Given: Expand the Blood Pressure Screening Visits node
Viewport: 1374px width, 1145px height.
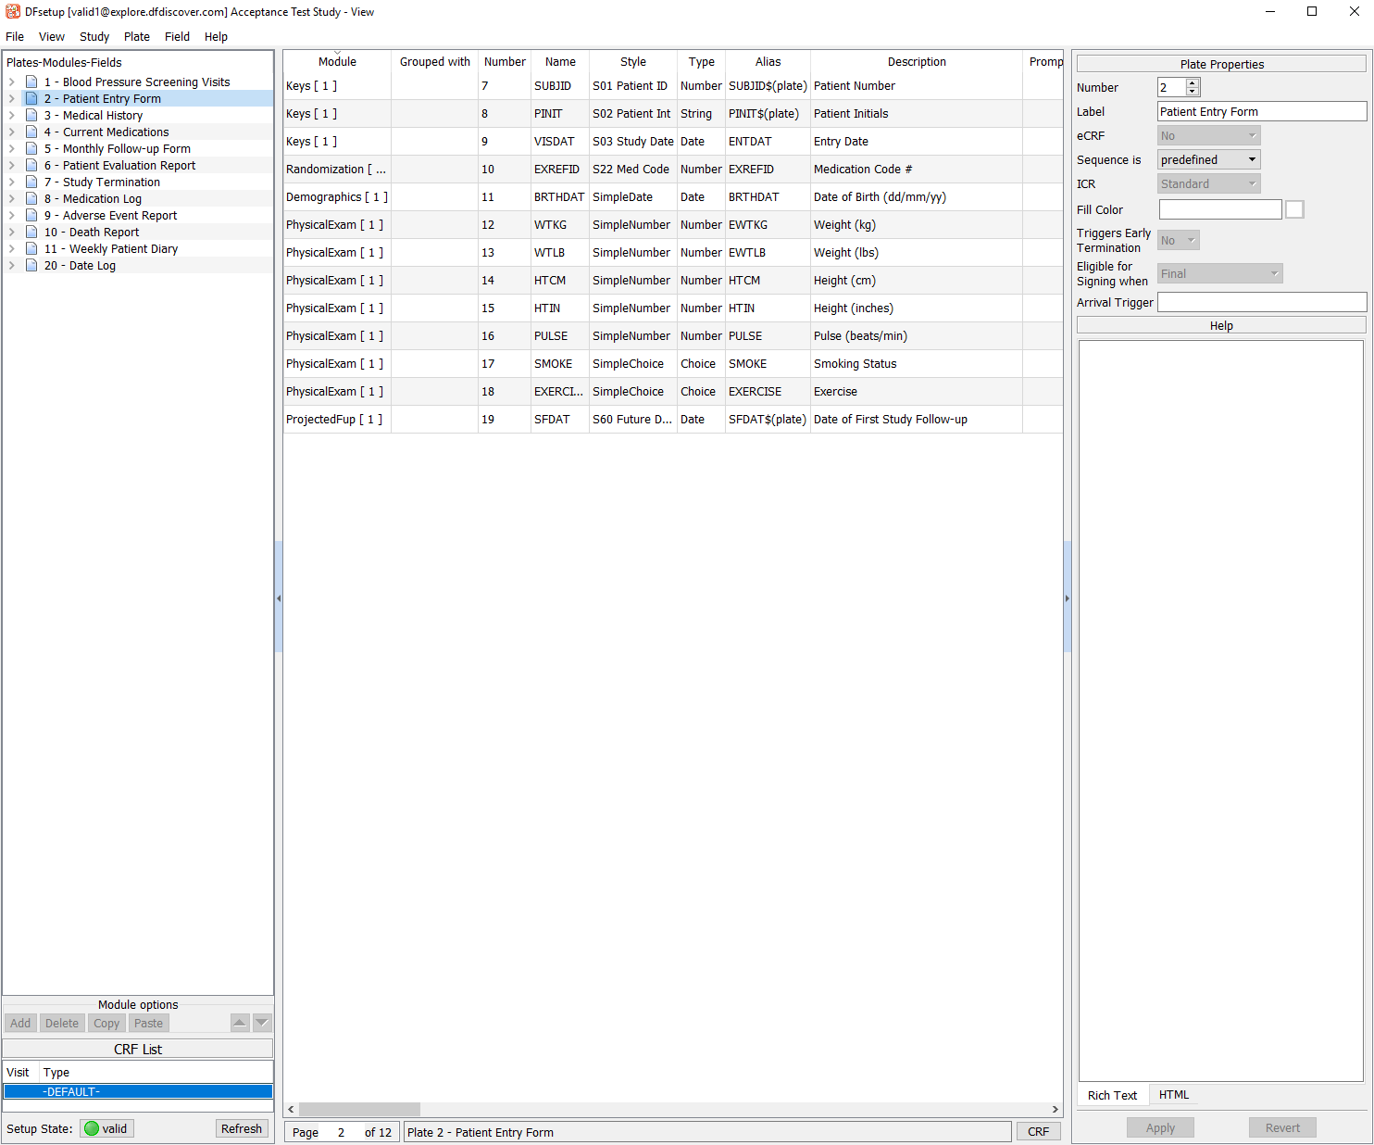Looking at the screenshot, I should [12, 82].
